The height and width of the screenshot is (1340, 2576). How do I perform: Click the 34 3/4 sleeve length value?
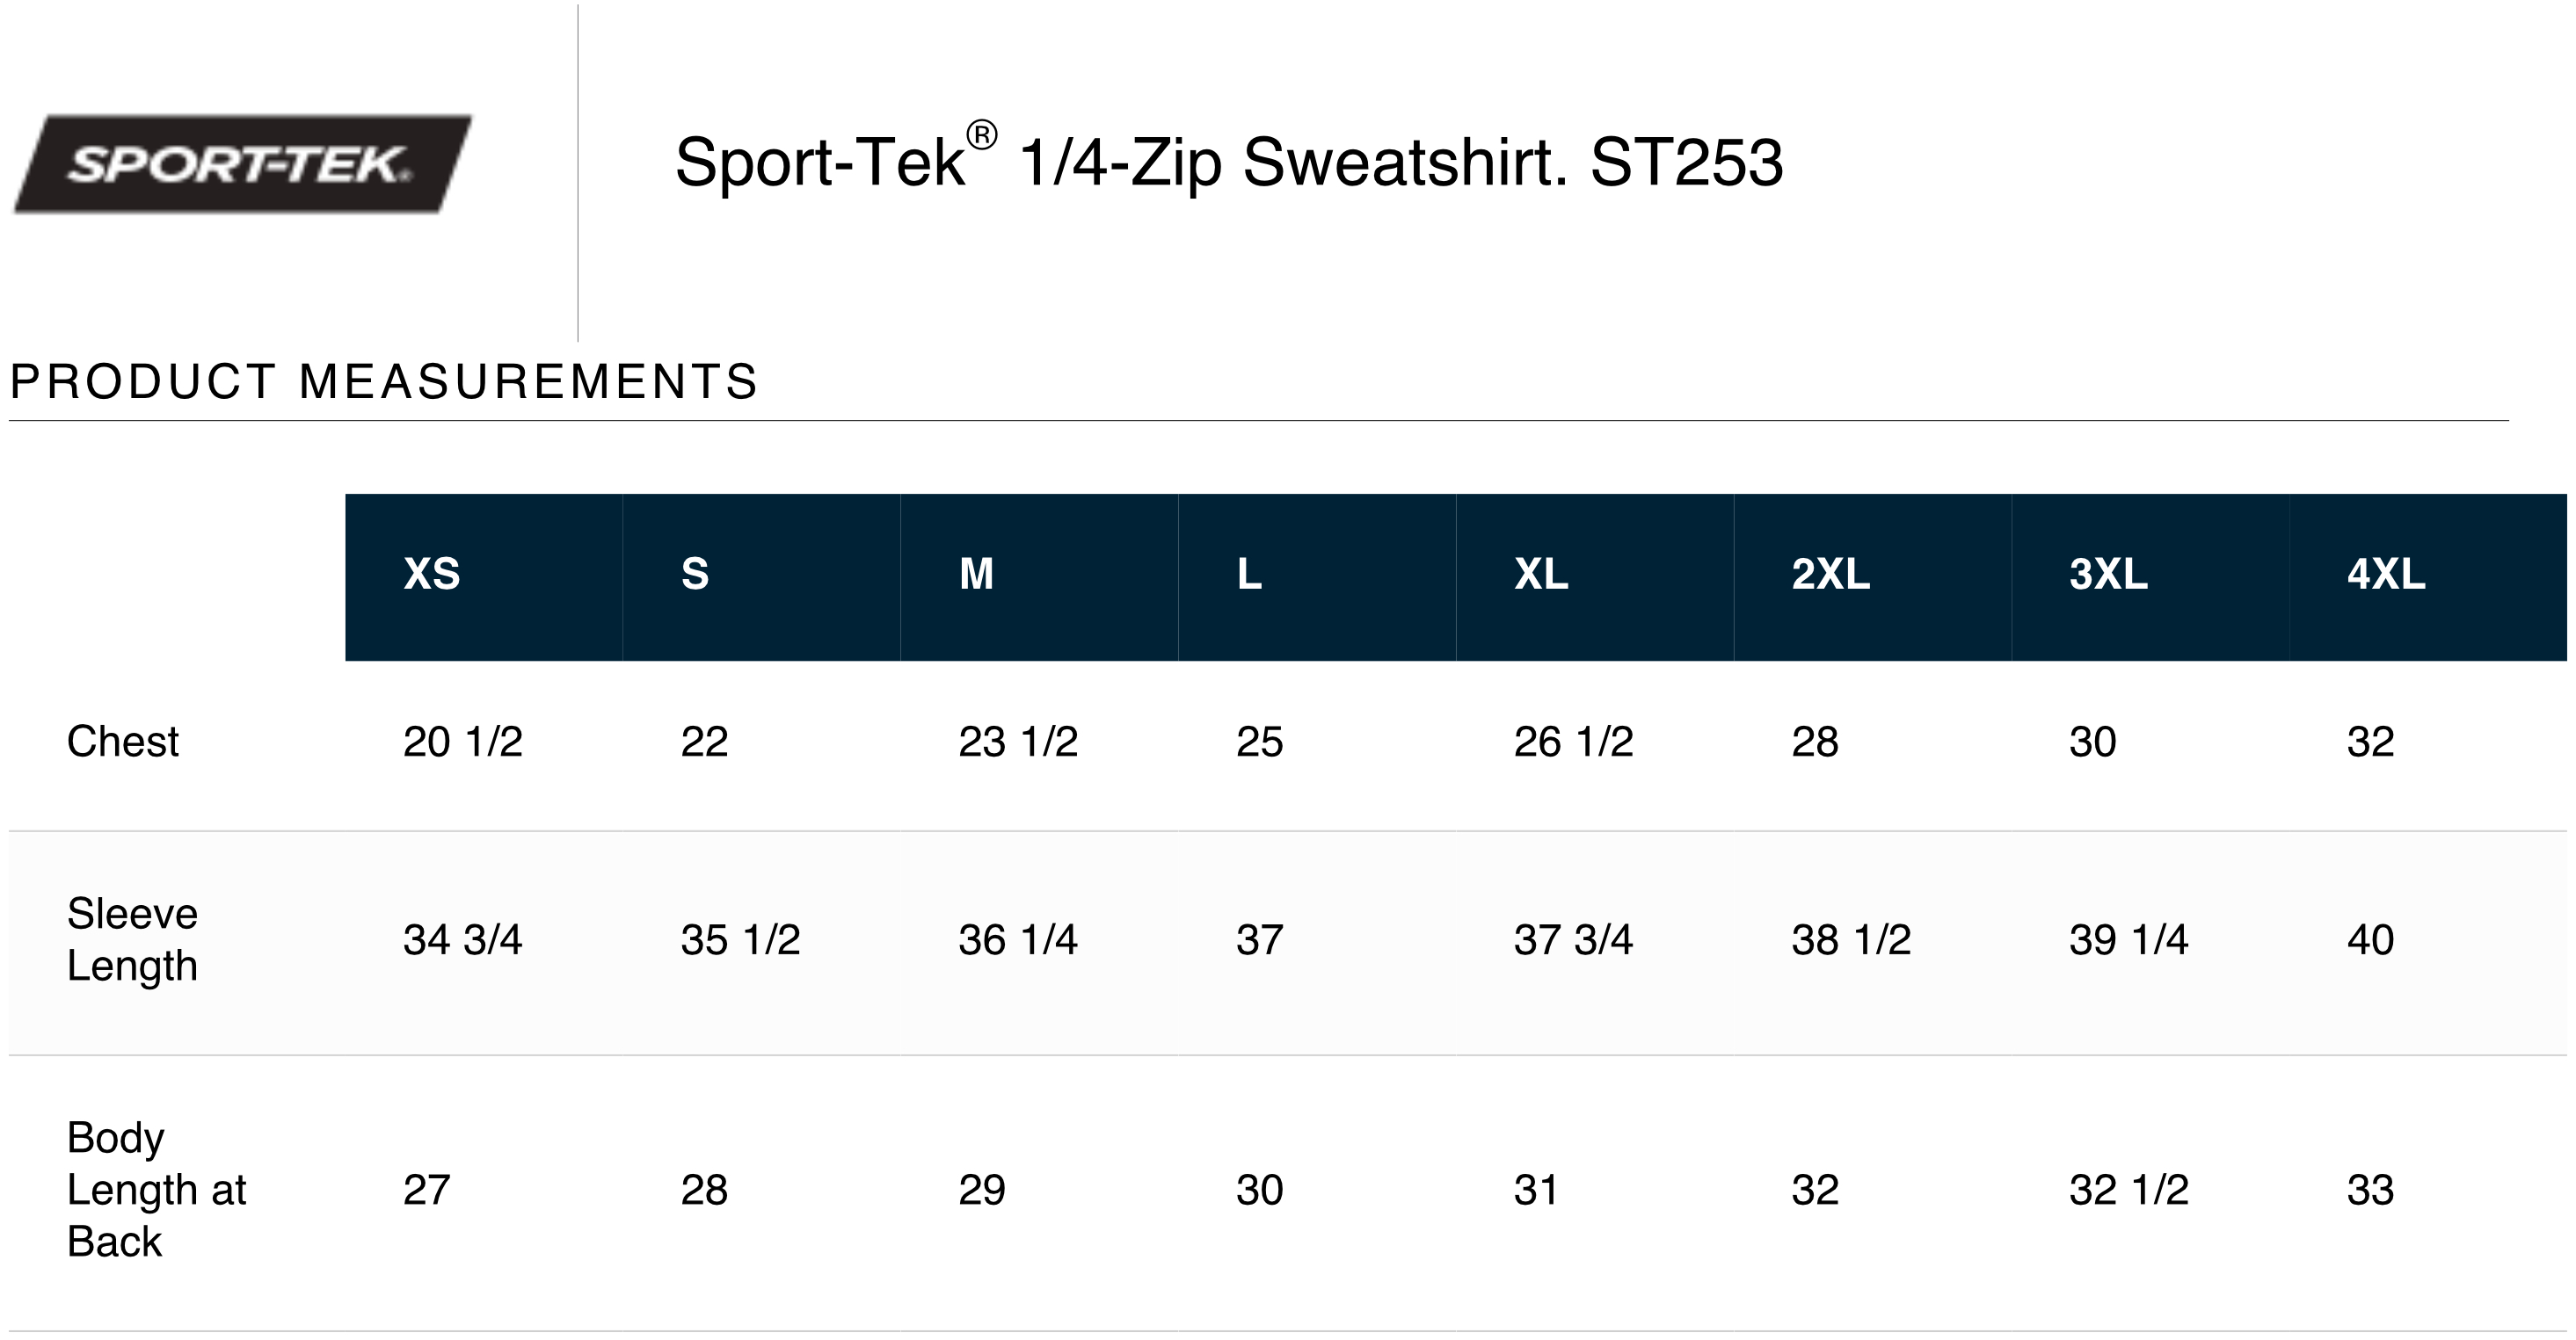(462, 939)
